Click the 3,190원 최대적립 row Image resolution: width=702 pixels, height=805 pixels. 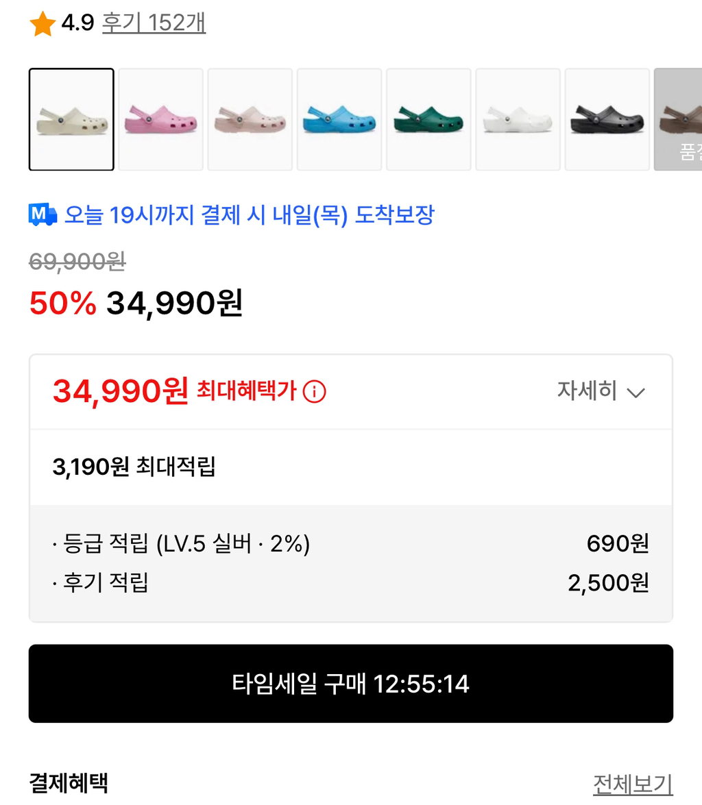pyautogui.click(x=351, y=467)
